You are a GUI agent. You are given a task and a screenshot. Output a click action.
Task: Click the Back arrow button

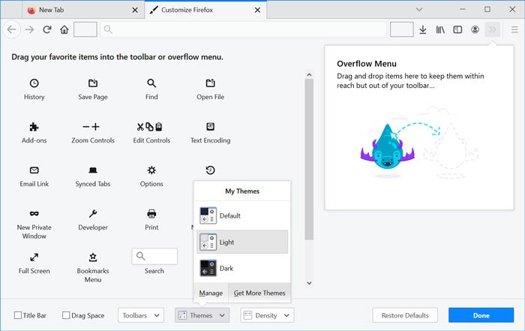12,30
